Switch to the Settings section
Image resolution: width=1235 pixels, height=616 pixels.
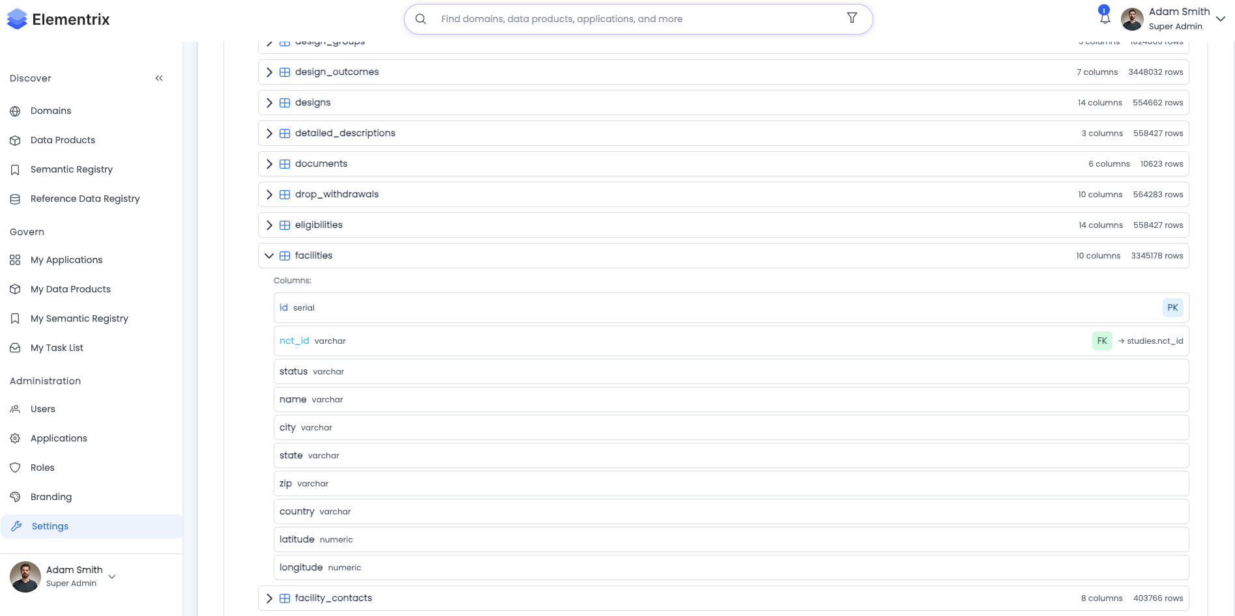(50, 526)
